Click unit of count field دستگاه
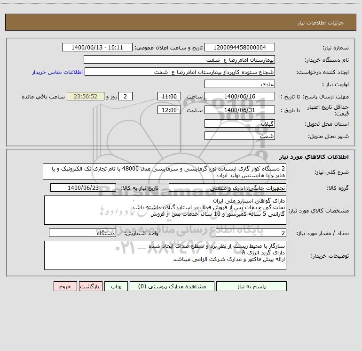The height and width of the screenshot is (351, 362). (82, 233)
